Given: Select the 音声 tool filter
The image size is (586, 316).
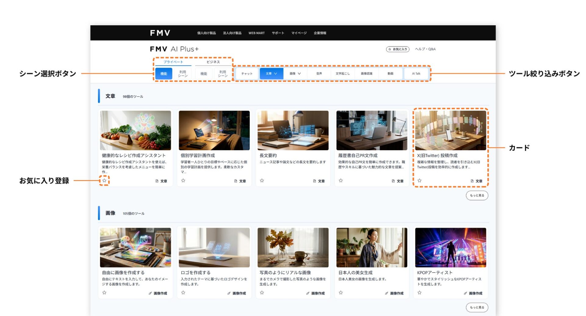Looking at the screenshot, I should coord(319,73).
